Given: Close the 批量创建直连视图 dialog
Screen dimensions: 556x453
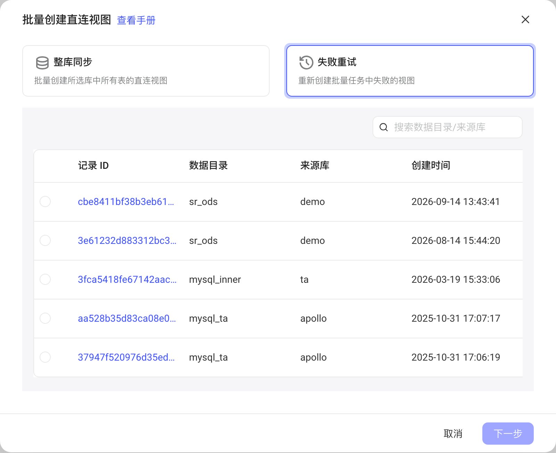Looking at the screenshot, I should click(525, 19).
